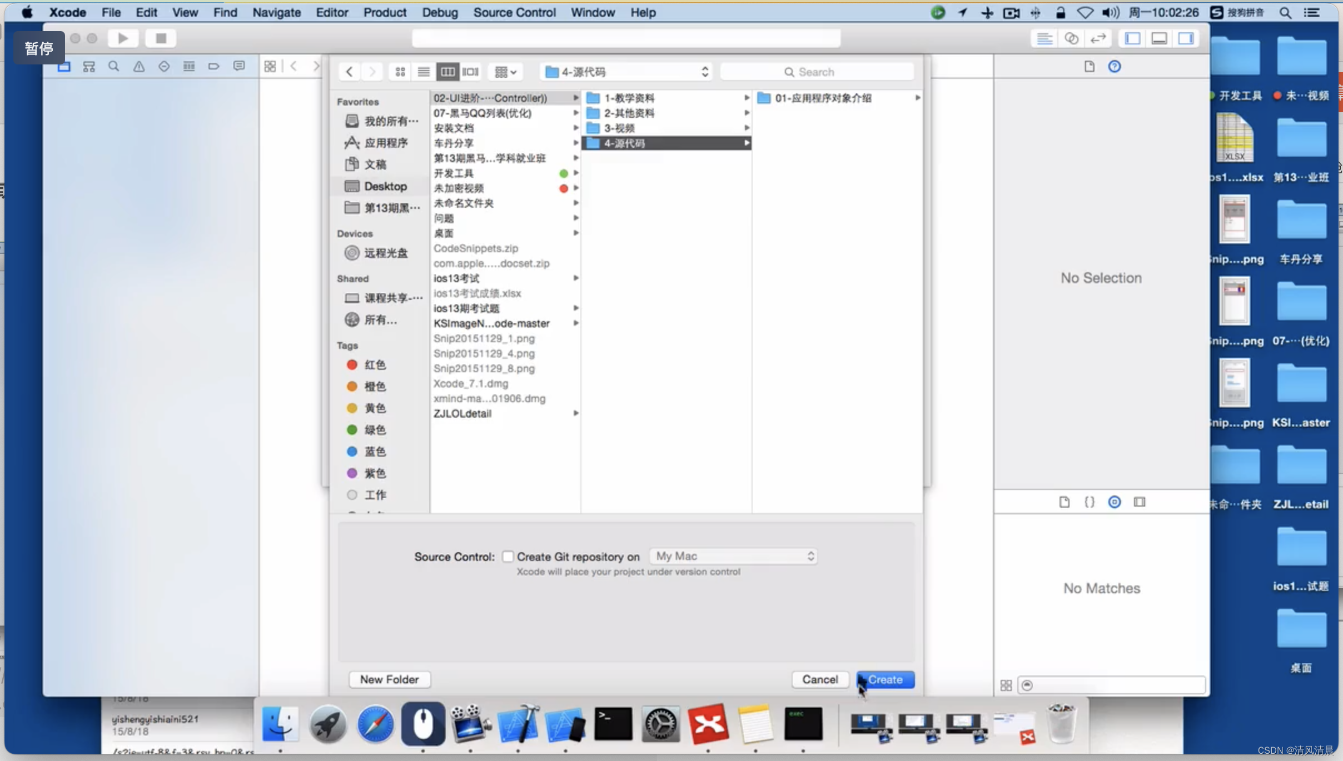Image resolution: width=1343 pixels, height=761 pixels.
Task: Show the standard editor
Action: coord(1044,38)
